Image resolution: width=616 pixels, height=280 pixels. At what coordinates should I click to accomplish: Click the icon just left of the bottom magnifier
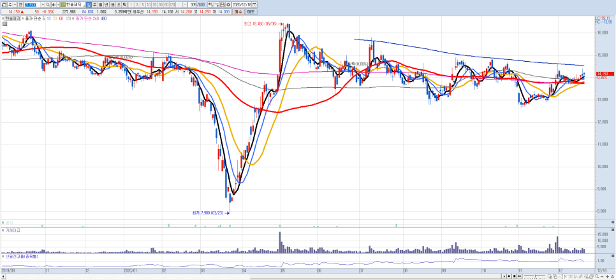click(592, 276)
